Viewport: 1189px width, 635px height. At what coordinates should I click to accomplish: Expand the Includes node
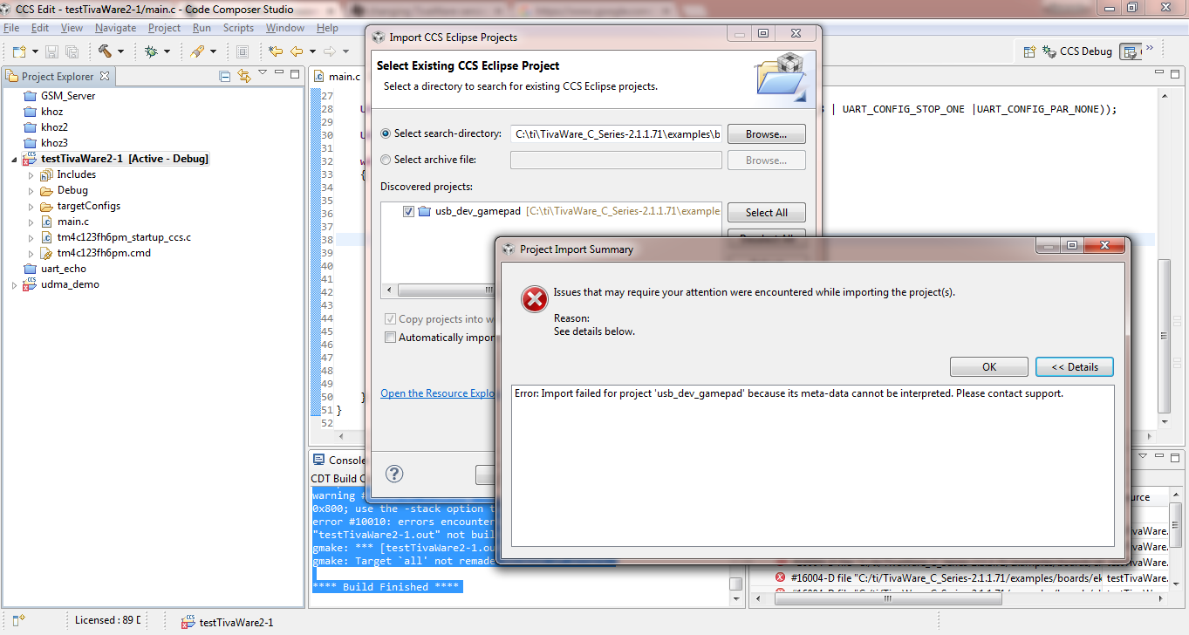click(x=31, y=175)
